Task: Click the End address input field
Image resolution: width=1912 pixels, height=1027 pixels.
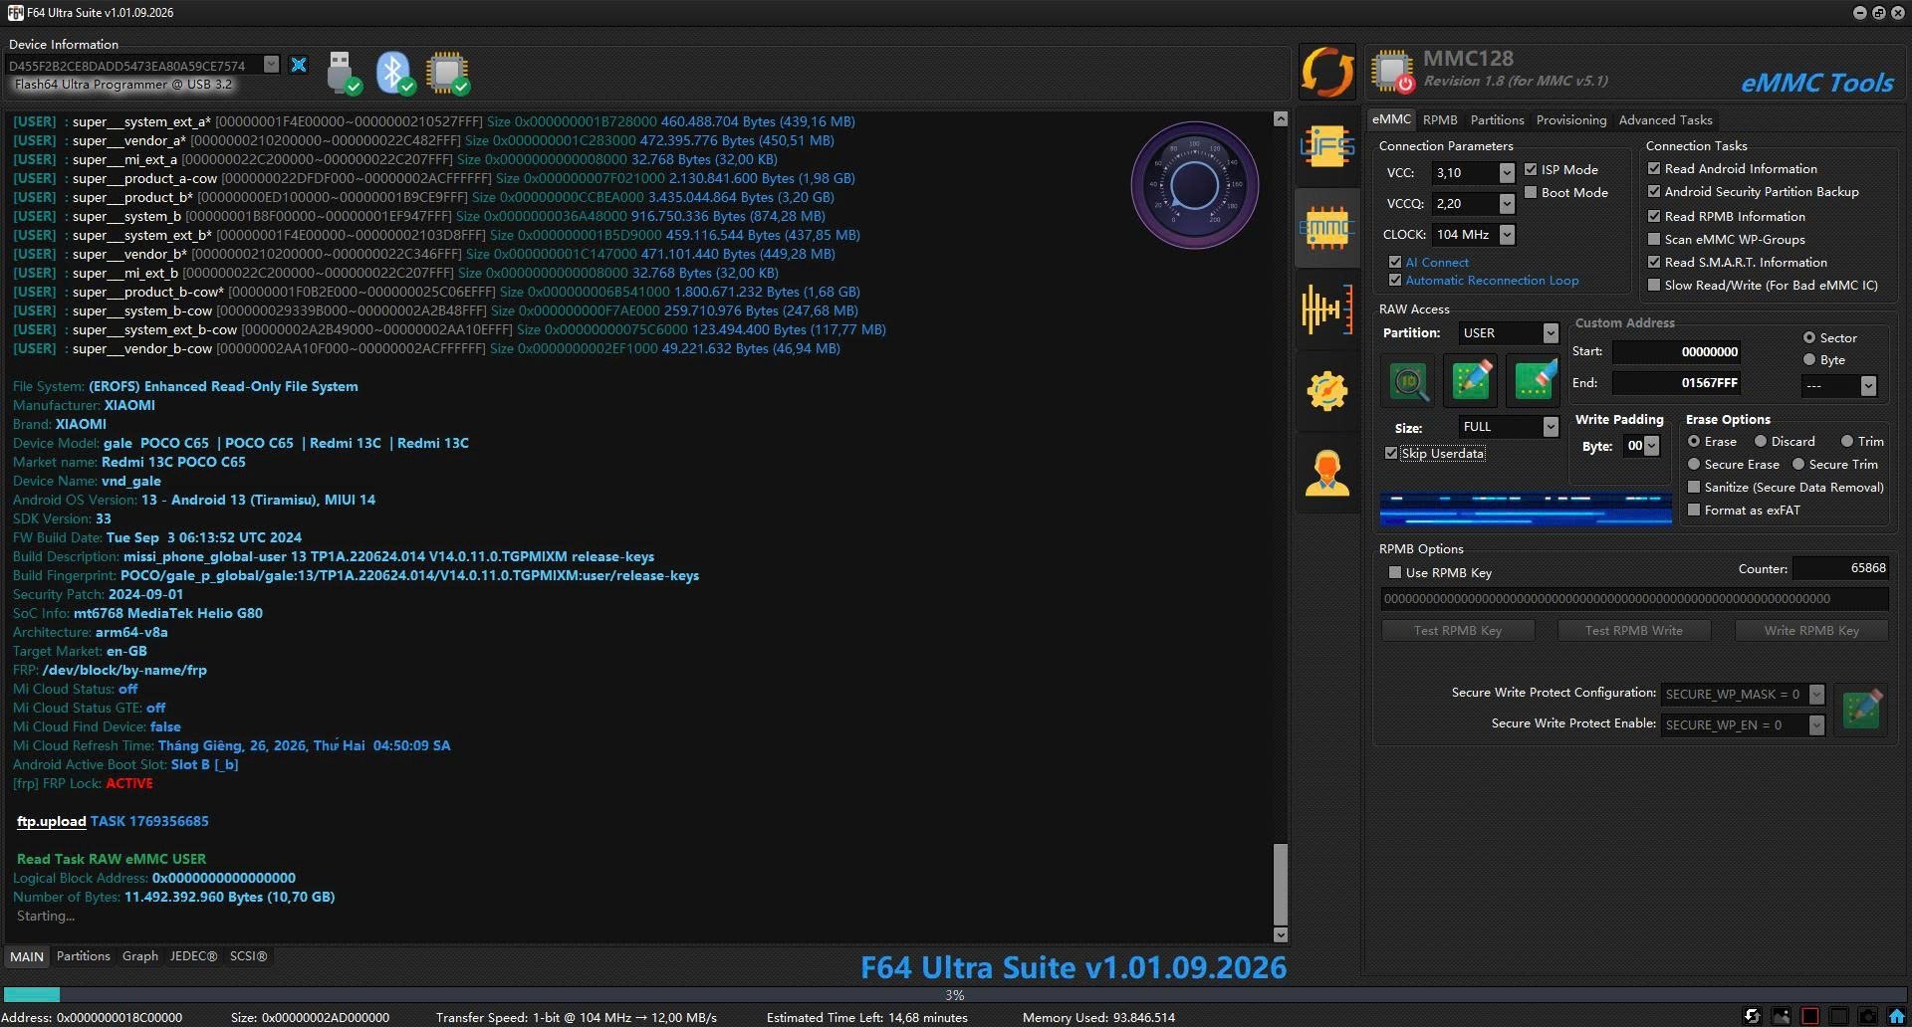Action: pyautogui.click(x=1677, y=382)
